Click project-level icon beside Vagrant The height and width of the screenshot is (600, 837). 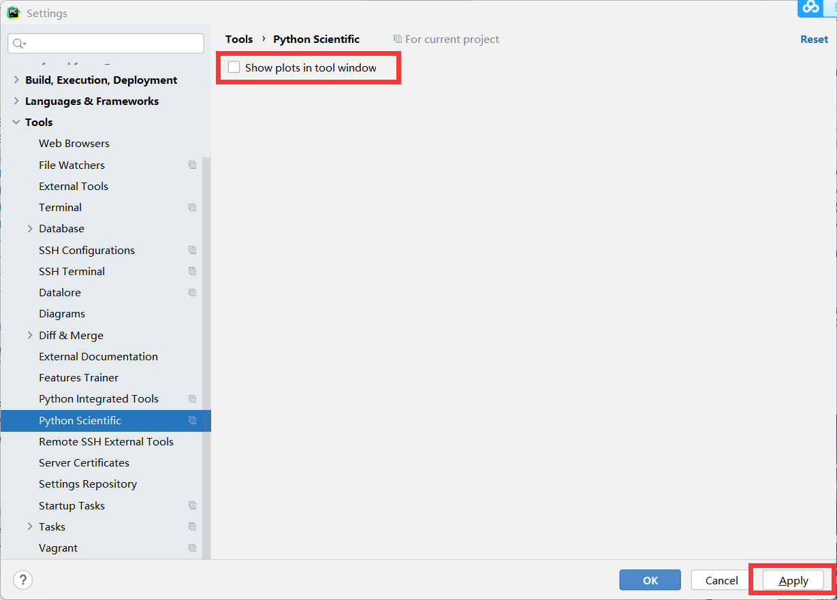point(193,548)
